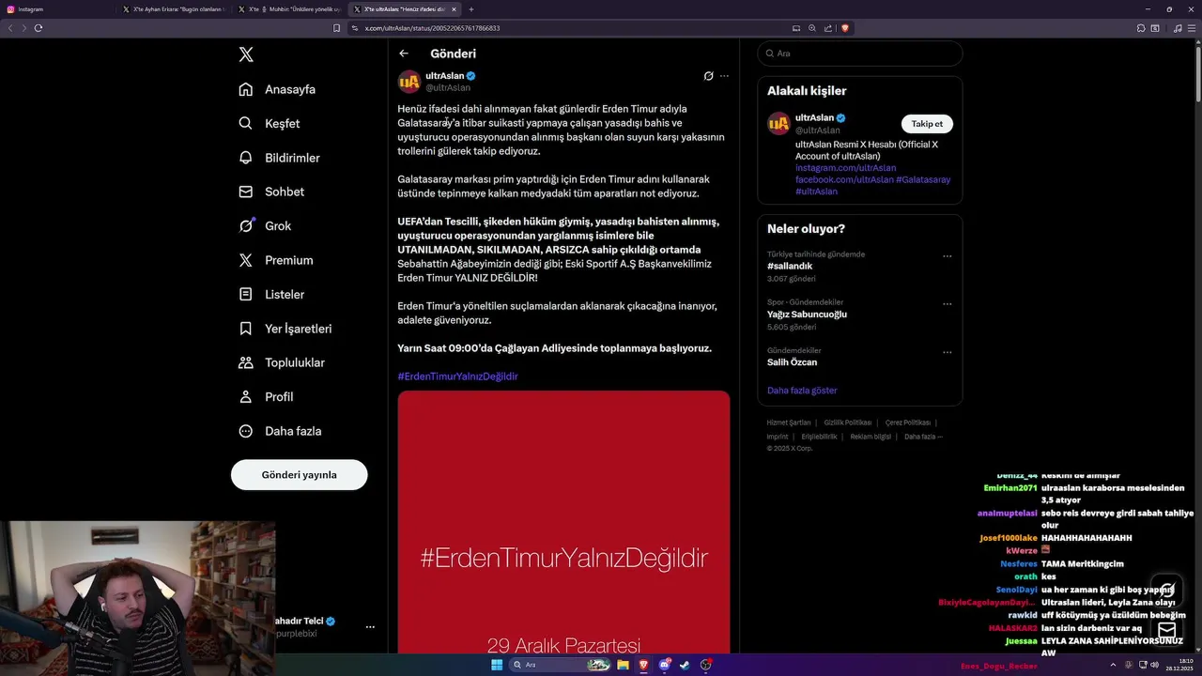Viewport: 1202px width, 676px height.
Task: Open Keşfet explore page
Action: point(270,123)
